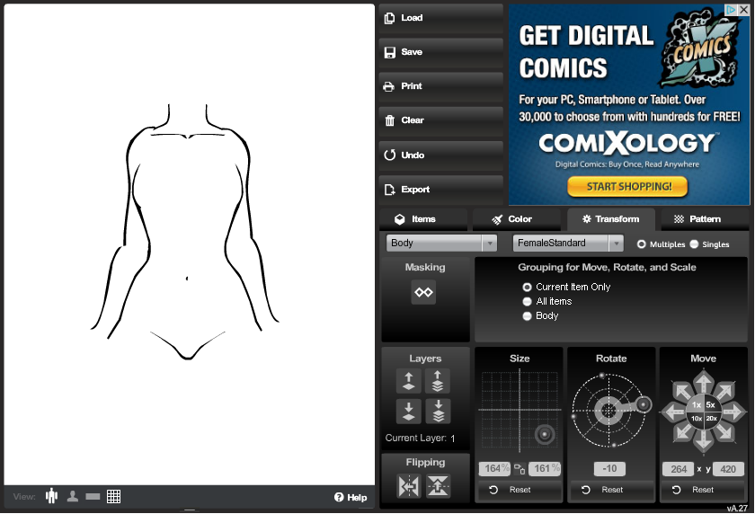
Task: Click the left arrow in Move pad
Action: pyautogui.click(x=673, y=412)
